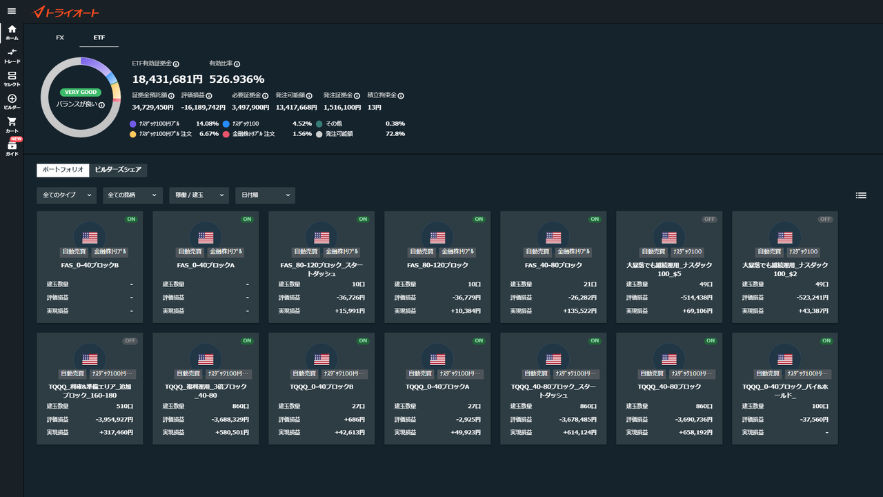Switch to the ビルダーズシェア tab

pyautogui.click(x=118, y=170)
